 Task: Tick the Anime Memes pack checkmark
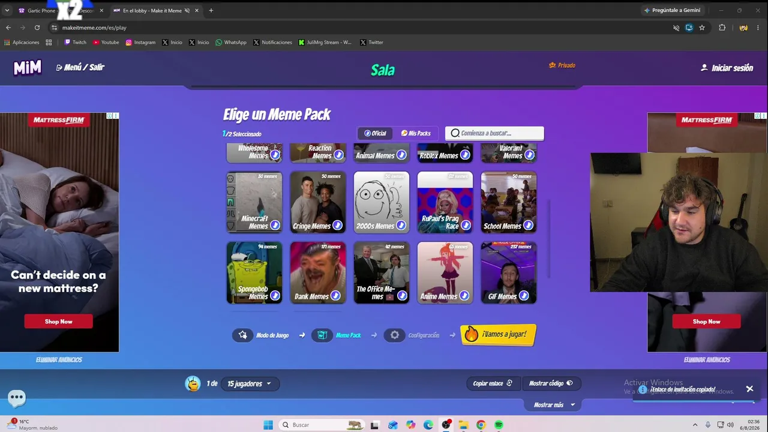pyautogui.click(x=464, y=295)
